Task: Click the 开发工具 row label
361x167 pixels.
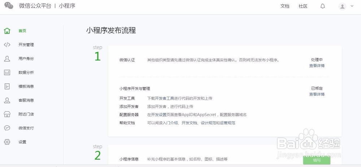Action: [127, 98]
